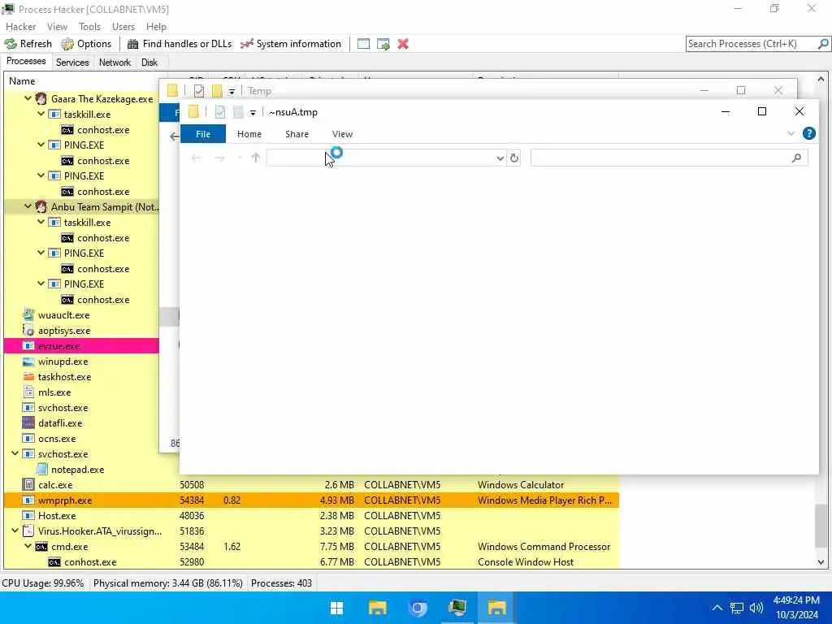Click the Refresh toolbar button
The width and height of the screenshot is (832, 624).
pos(28,44)
